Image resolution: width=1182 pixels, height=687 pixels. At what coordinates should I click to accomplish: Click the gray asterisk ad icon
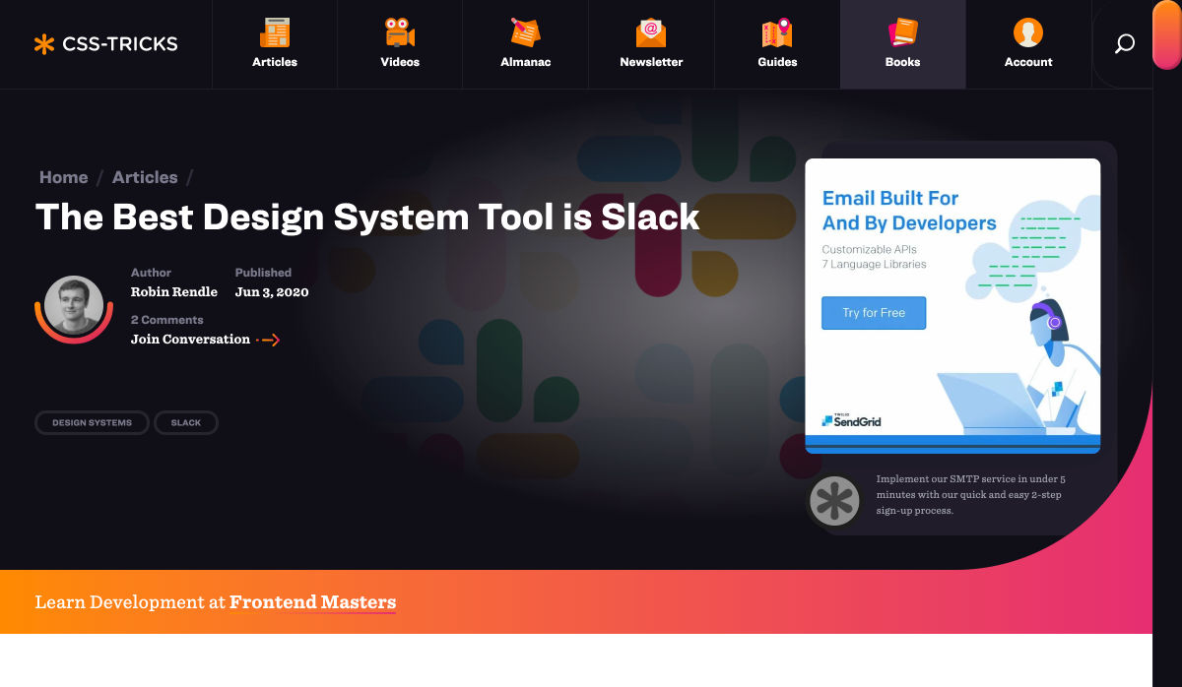(834, 500)
